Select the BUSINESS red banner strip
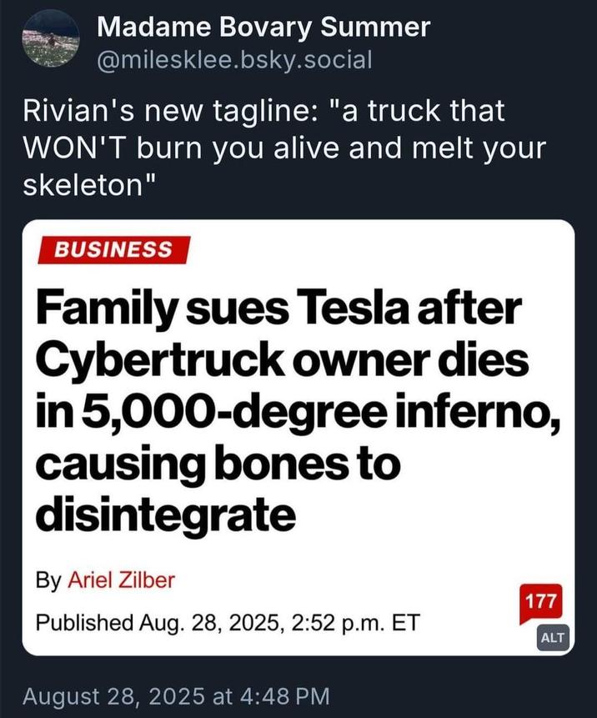 click(113, 250)
